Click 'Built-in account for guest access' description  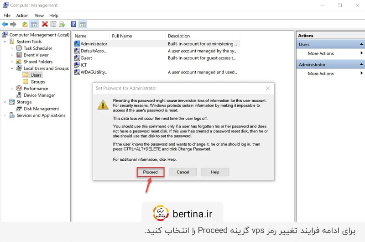(202, 58)
